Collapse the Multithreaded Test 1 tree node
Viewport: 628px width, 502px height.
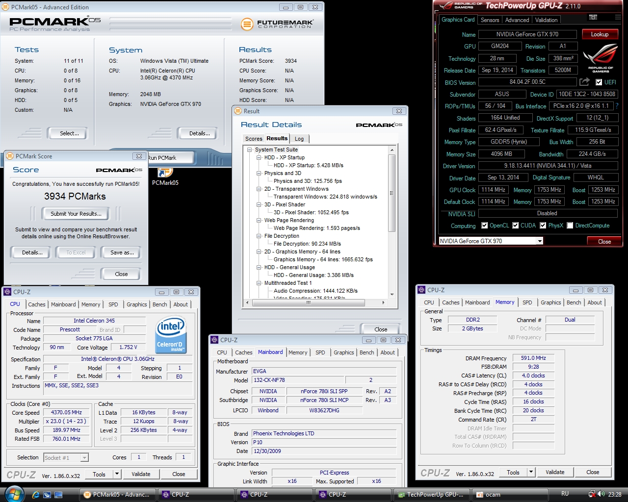[x=259, y=283]
